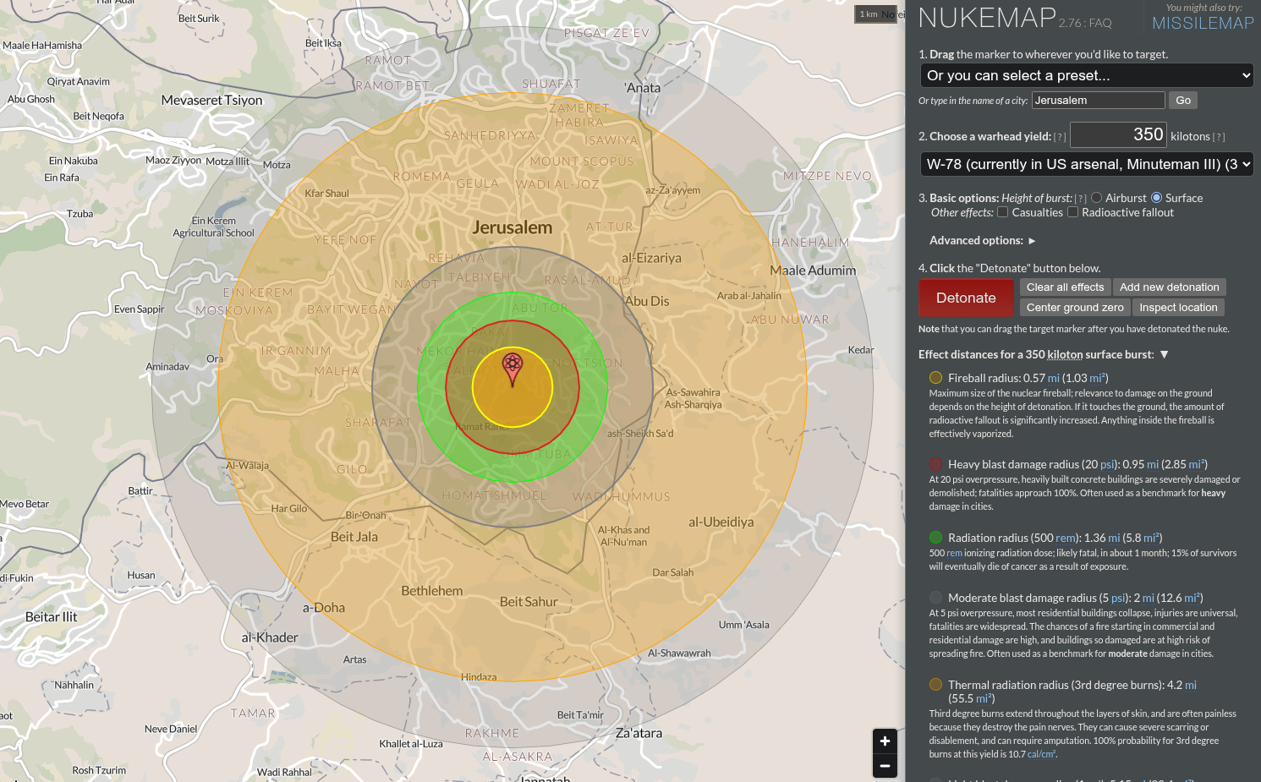This screenshot has height=782, width=1261.
Task: Click Center ground zero
Action: tap(1075, 308)
